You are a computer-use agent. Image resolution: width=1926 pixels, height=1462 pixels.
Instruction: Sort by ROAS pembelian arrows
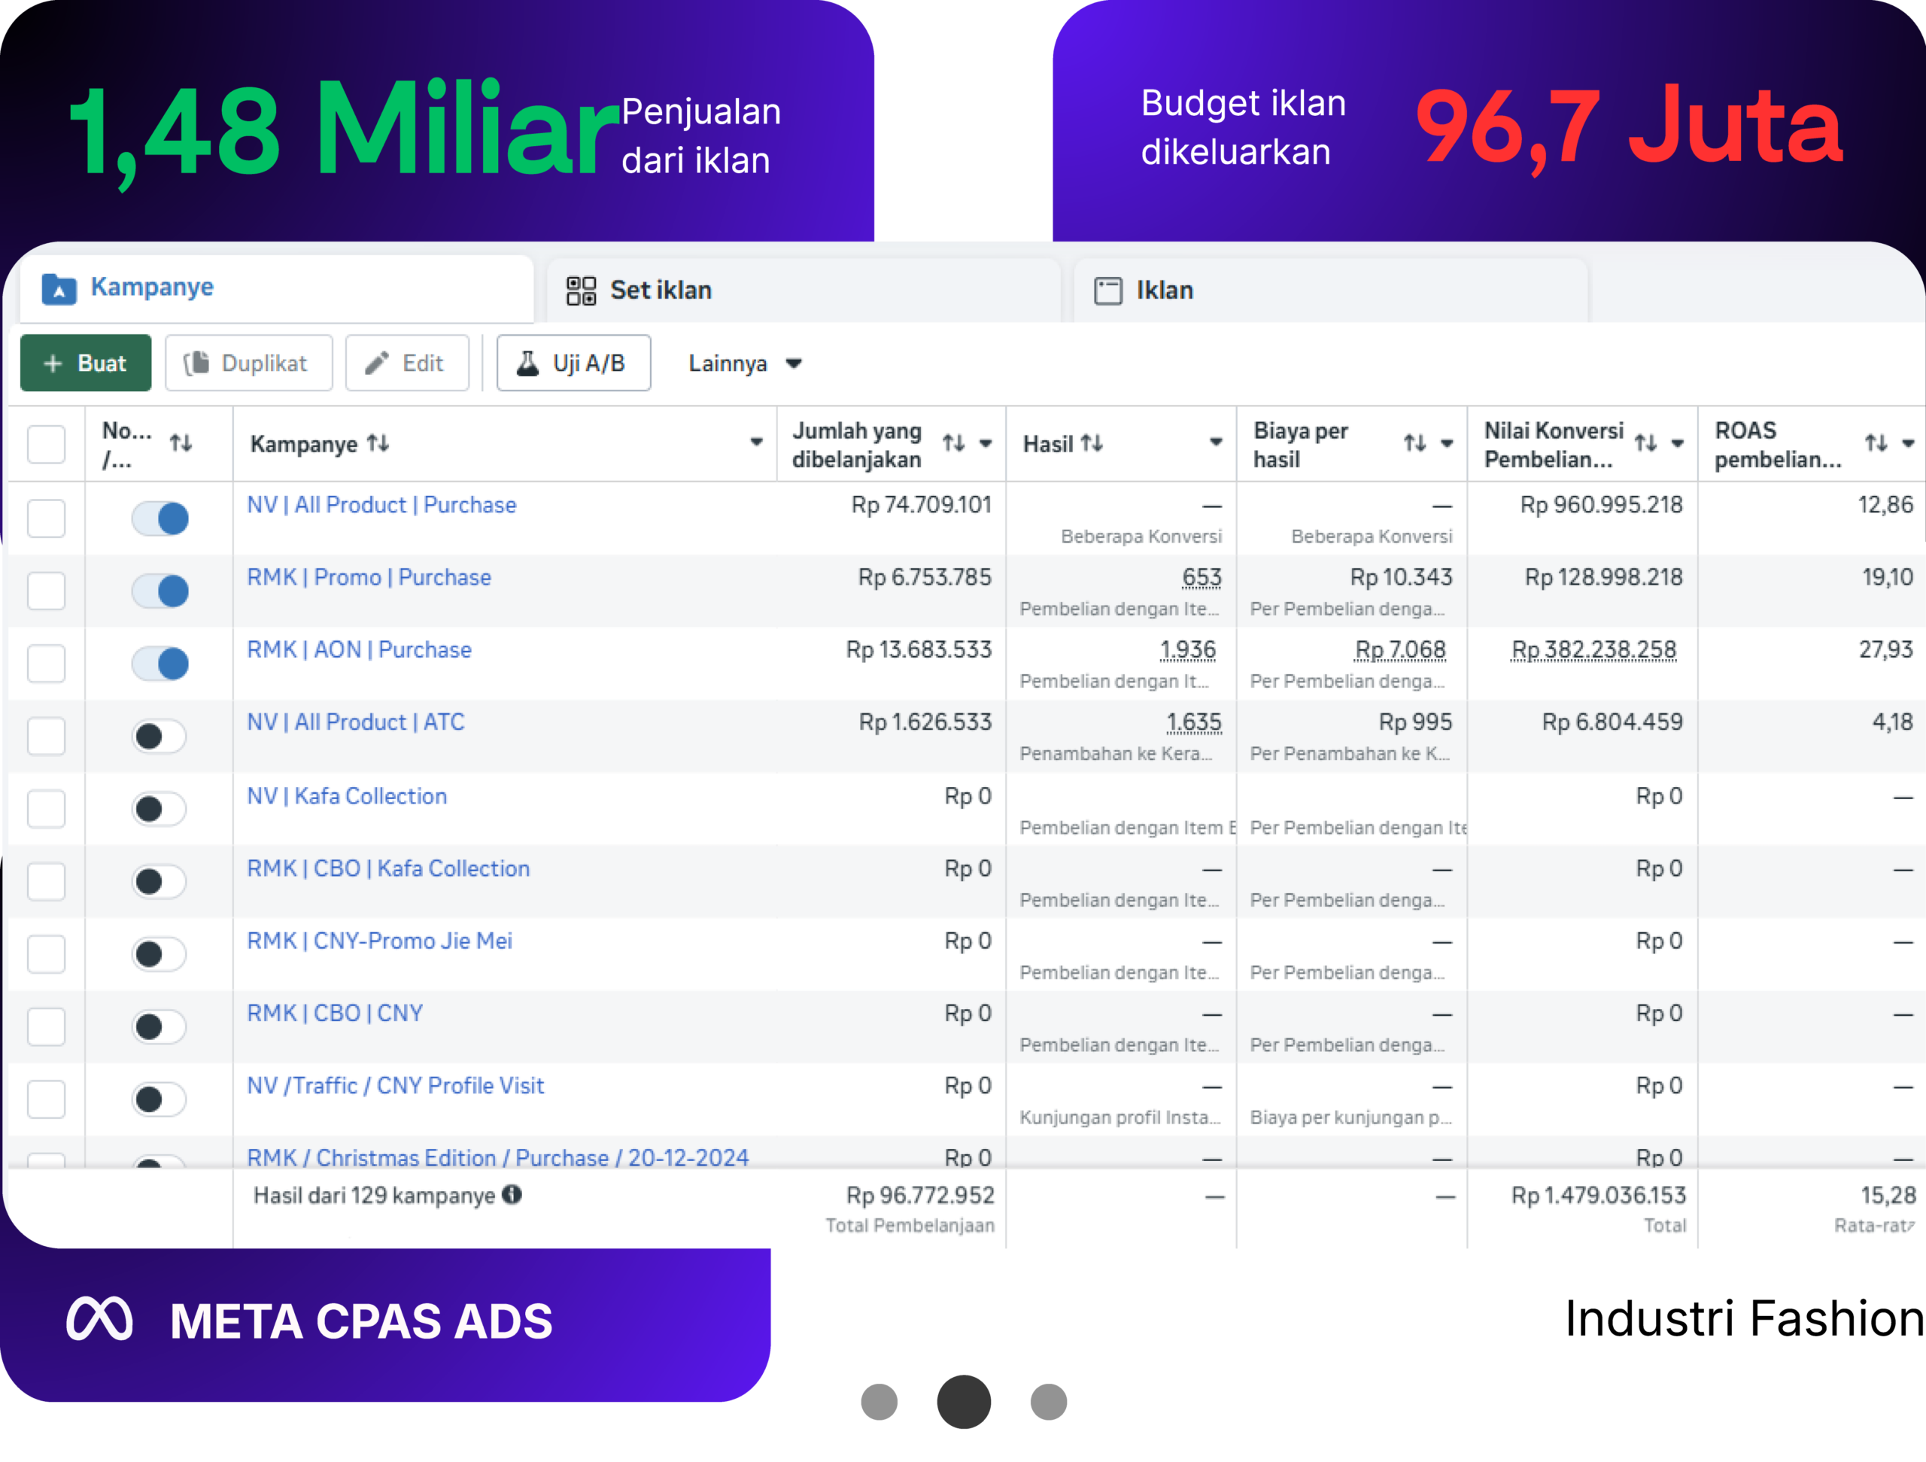[x=1876, y=443]
